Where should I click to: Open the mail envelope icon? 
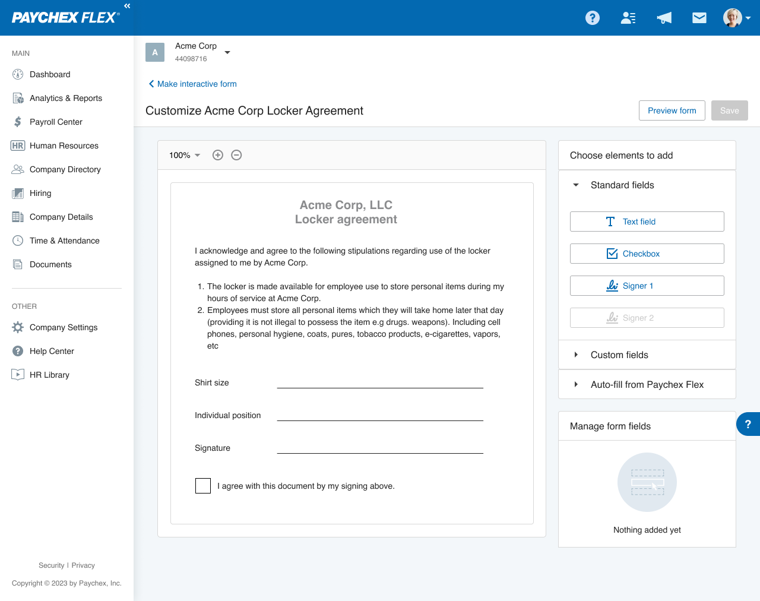coord(699,18)
